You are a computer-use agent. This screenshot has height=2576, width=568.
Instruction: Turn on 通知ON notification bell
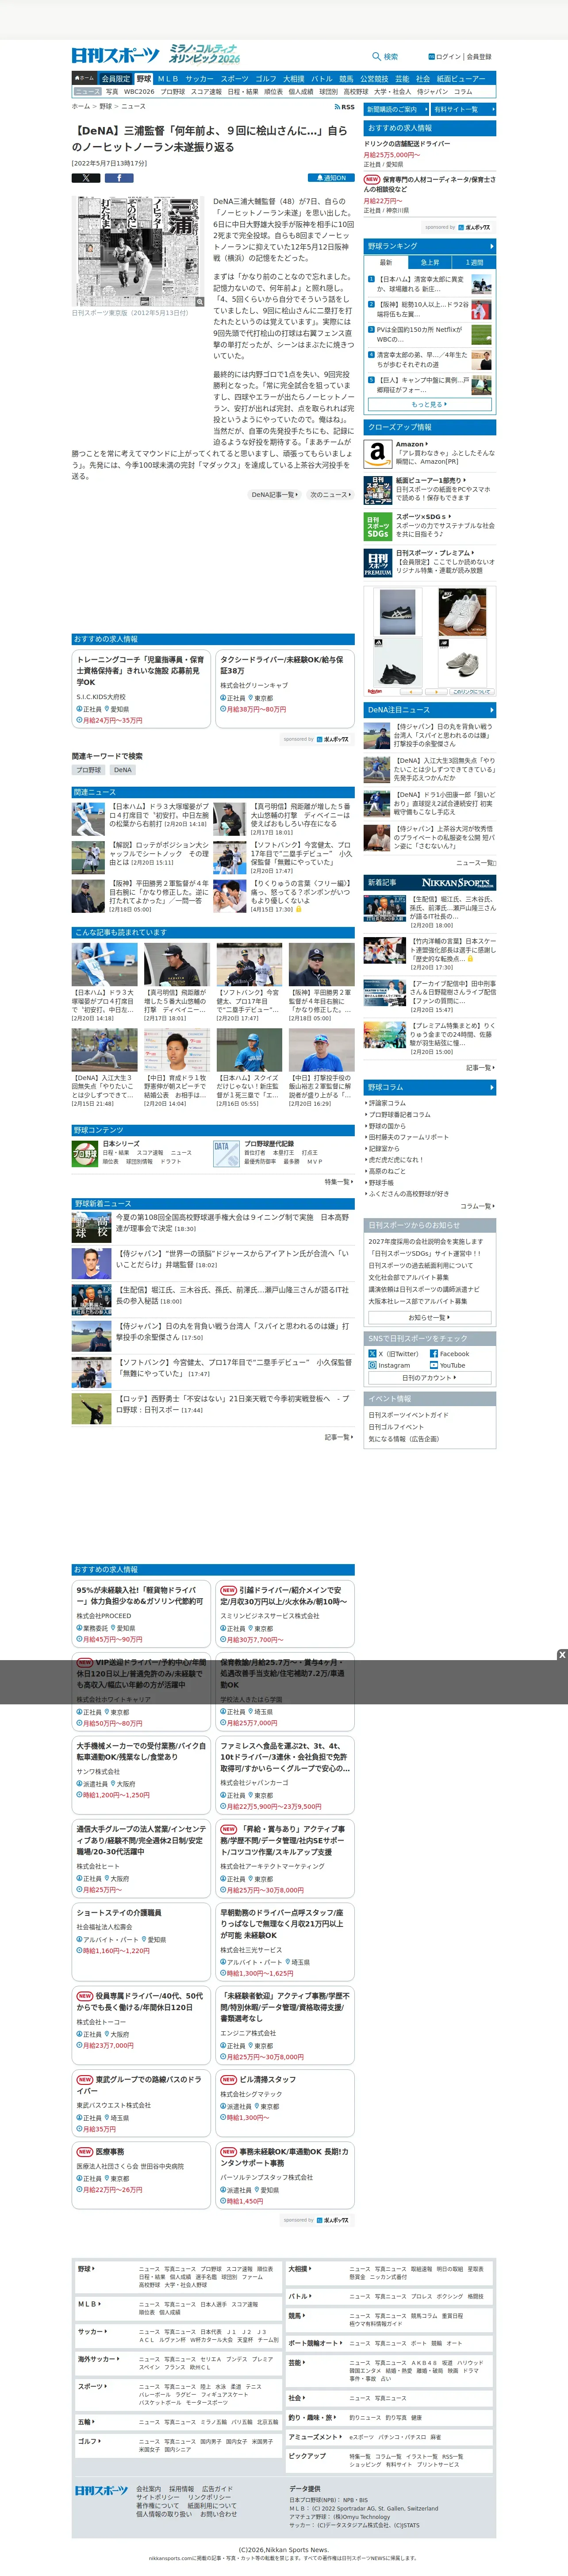pos(330,178)
